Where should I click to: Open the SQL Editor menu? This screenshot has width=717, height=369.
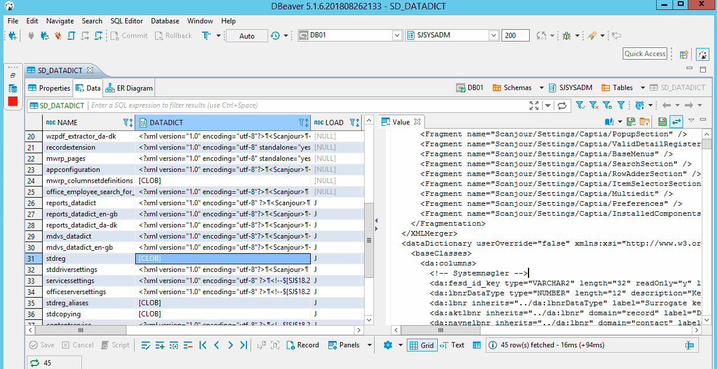pos(126,20)
